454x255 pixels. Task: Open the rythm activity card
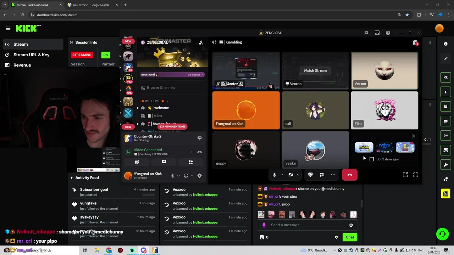[384, 147]
